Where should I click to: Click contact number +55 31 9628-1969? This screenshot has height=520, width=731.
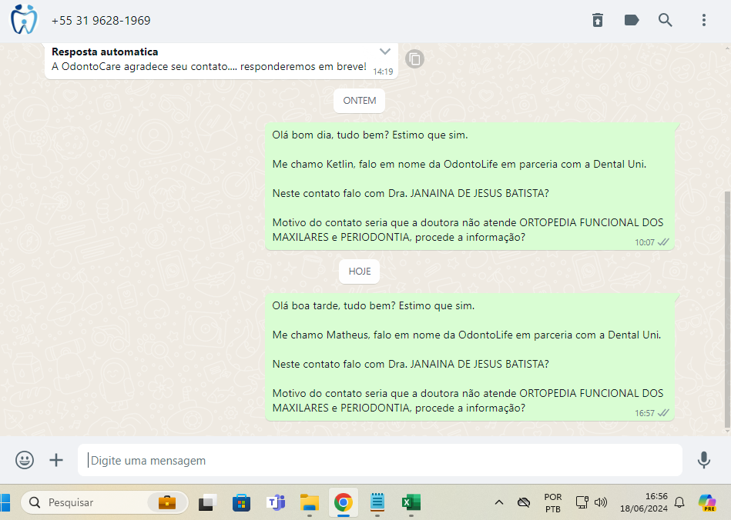tap(101, 21)
